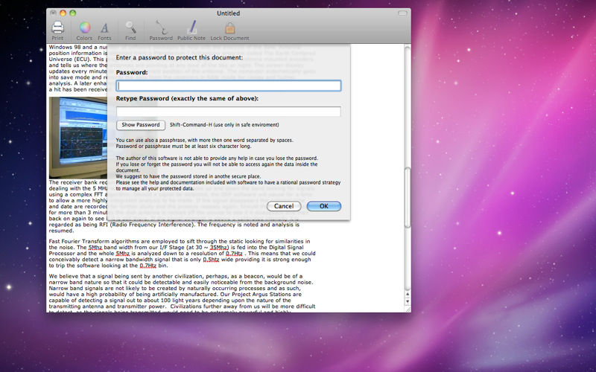Cancel the password dialog
The height and width of the screenshot is (372, 596).
click(284, 206)
